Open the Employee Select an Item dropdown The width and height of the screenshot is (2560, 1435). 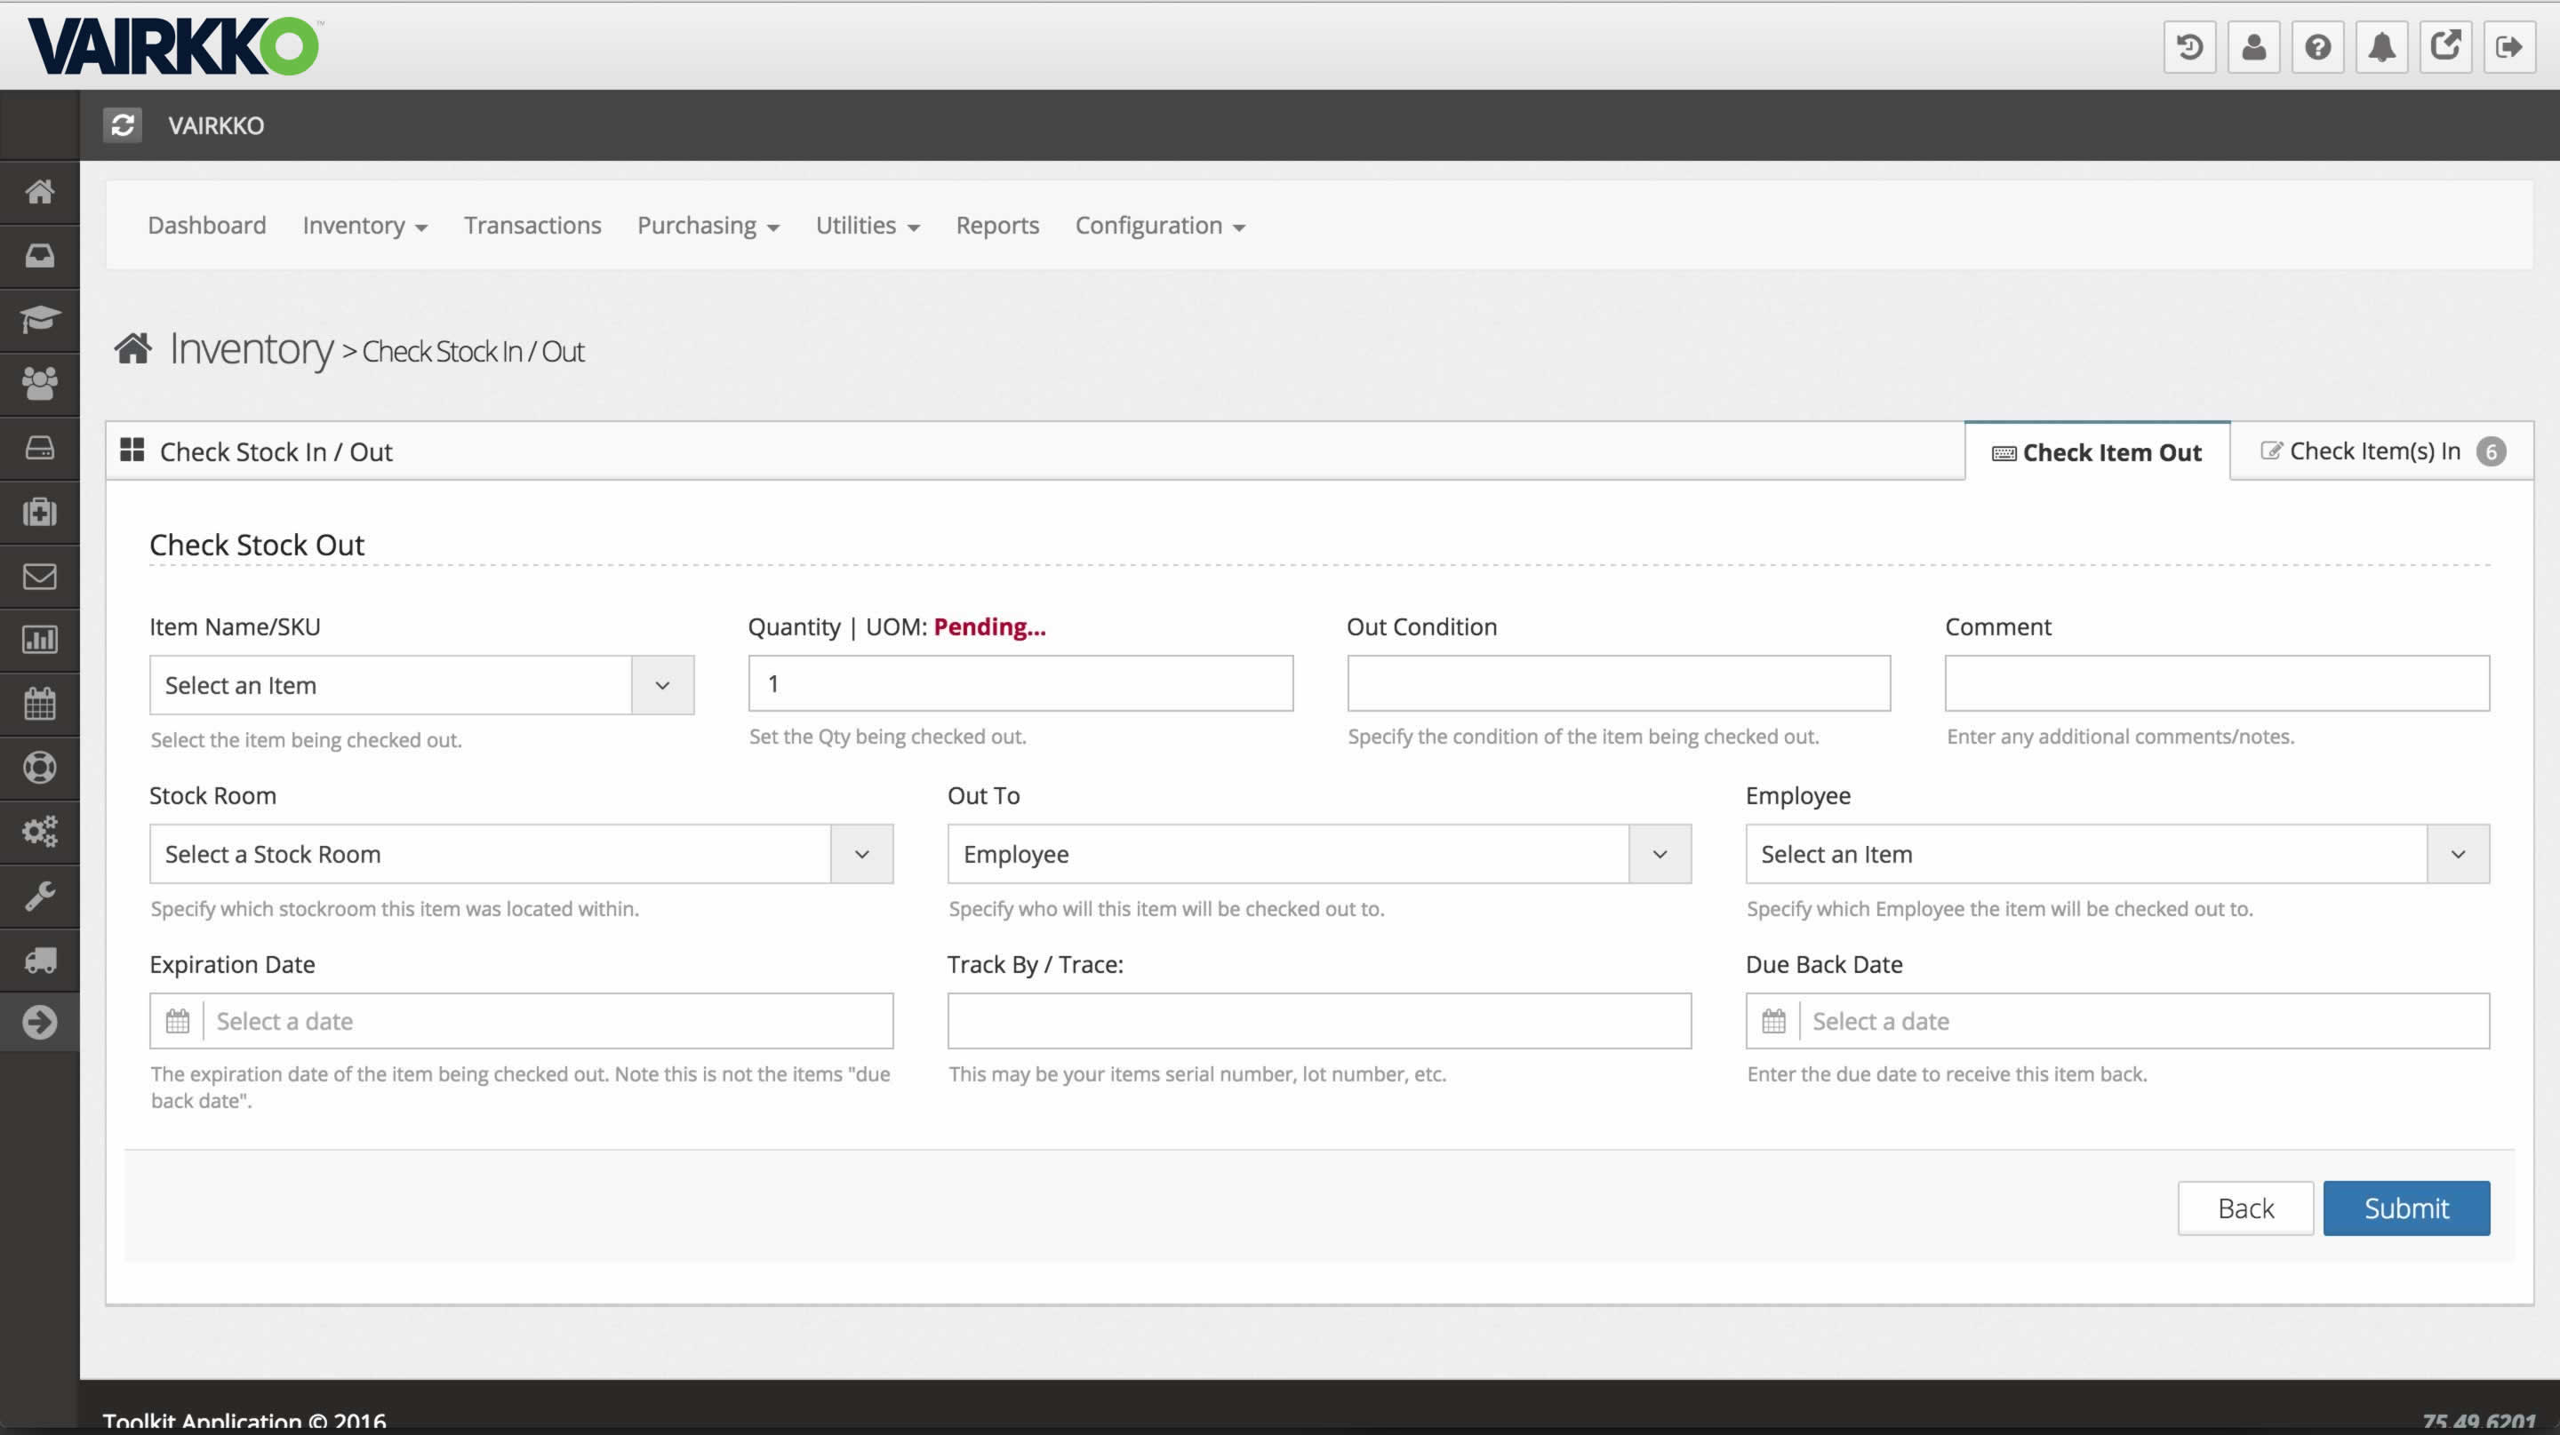(x=2116, y=854)
